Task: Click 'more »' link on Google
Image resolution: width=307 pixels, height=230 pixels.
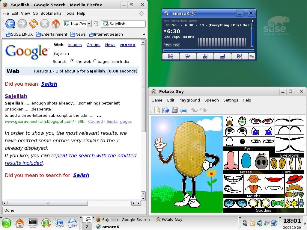Action: 128,45
